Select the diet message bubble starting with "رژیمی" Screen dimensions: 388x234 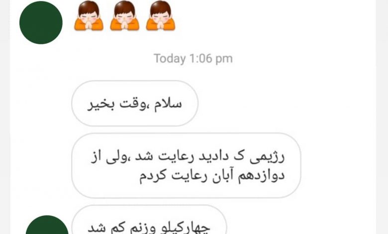[186, 165]
